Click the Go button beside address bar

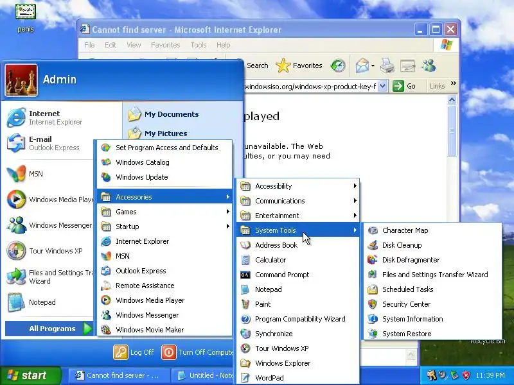[404, 86]
